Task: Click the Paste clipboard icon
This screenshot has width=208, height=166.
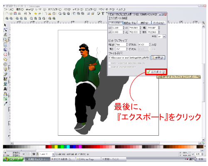Action: [x=54, y=13]
